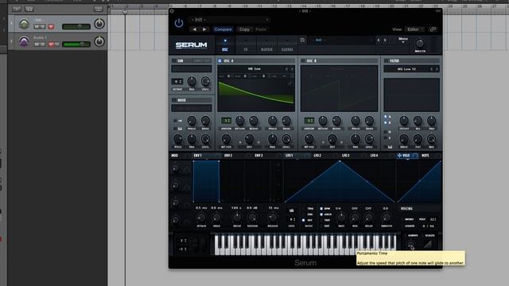Image resolution: width=509 pixels, height=286 pixels.
Task: Click the Paste button
Action: (261, 29)
